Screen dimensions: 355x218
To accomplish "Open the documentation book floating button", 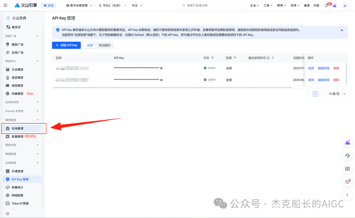I will [347, 169].
